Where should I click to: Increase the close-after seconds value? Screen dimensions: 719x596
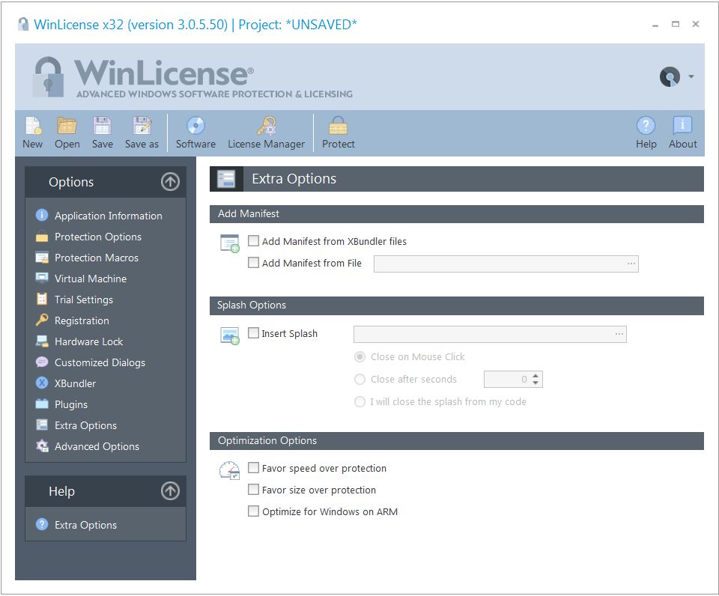point(536,376)
